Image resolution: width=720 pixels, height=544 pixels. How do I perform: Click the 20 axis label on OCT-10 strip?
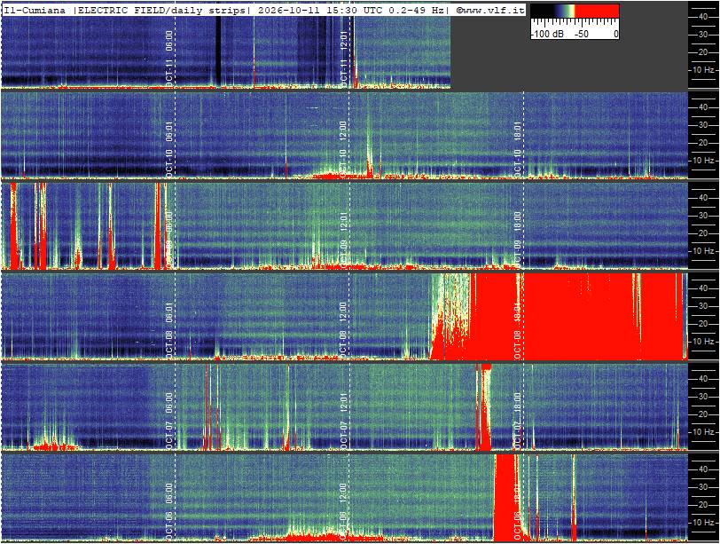702,143
